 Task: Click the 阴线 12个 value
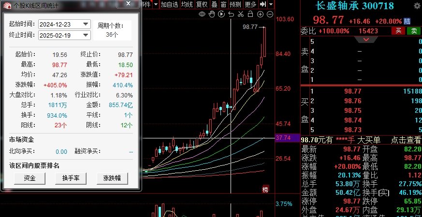click(126, 125)
